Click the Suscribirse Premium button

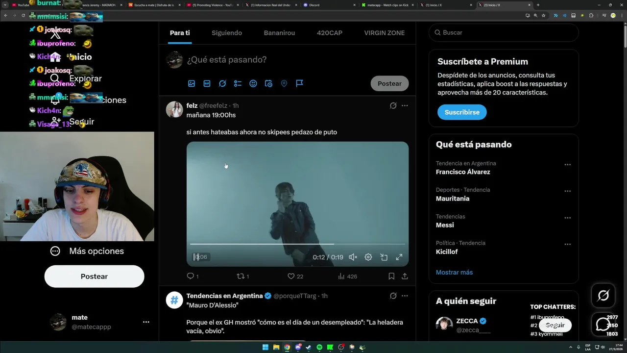click(x=462, y=112)
